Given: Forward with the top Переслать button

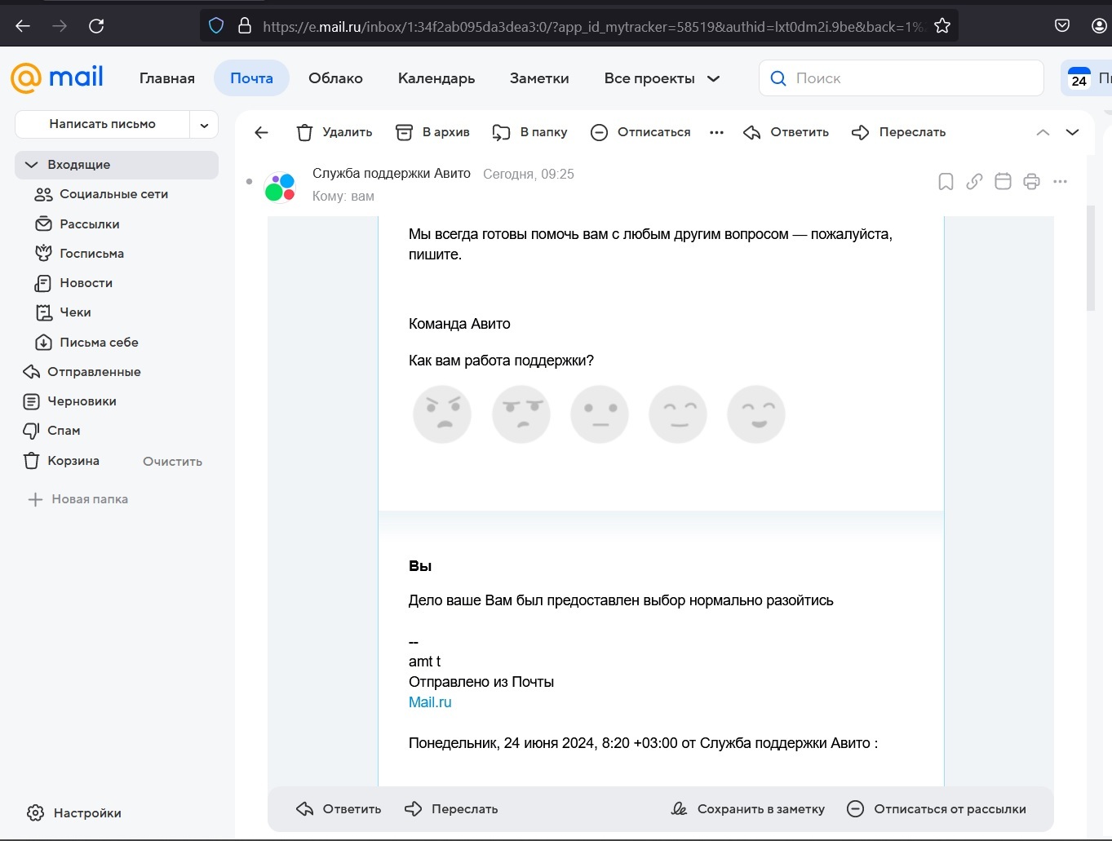Looking at the screenshot, I should 898,132.
